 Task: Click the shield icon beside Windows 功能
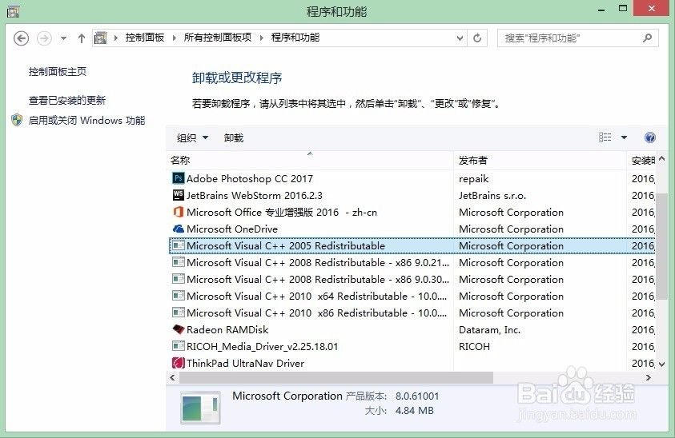pos(17,120)
